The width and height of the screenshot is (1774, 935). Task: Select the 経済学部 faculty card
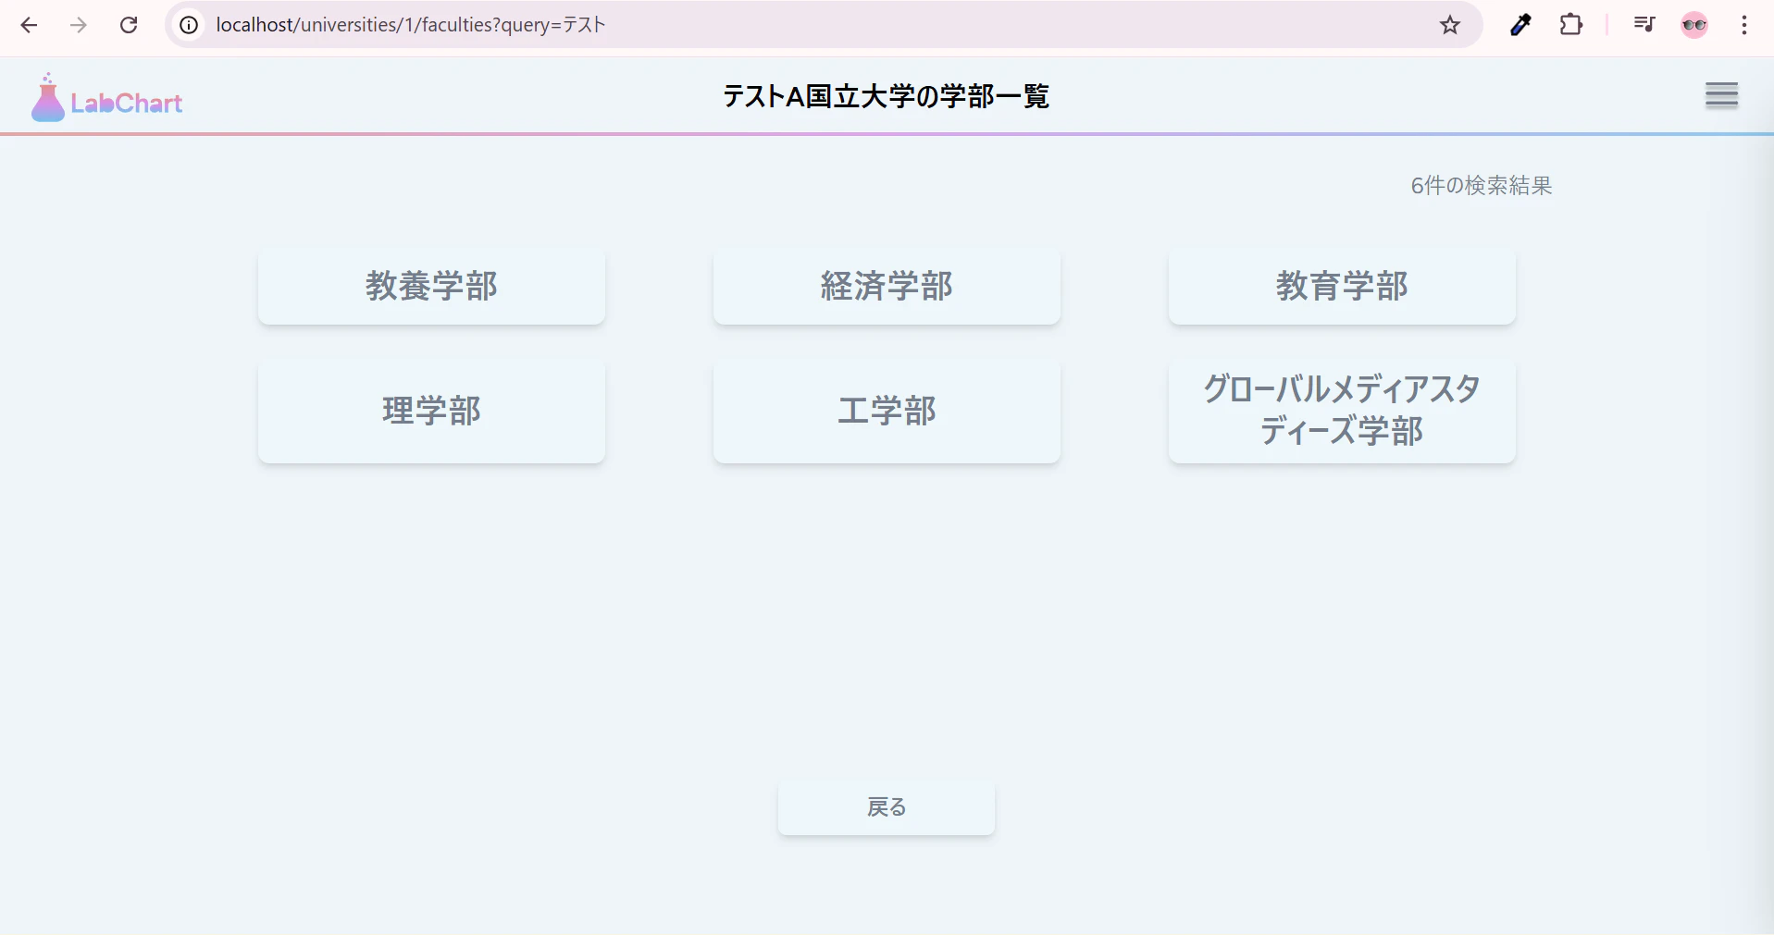point(887,286)
